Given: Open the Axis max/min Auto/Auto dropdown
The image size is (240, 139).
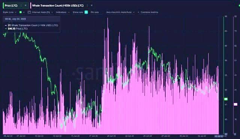Looking at the screenshot, I should coord(120,12).
